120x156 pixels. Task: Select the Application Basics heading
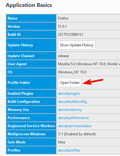coord(29,5)
